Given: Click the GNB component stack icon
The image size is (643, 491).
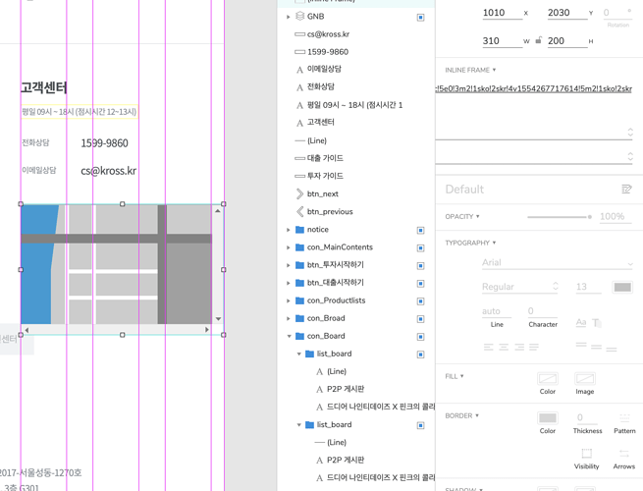Looking at the screenshot, I should 299,17.
